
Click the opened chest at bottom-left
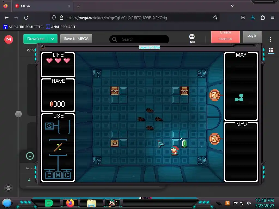pyautogui.click(x=115, y=143)
